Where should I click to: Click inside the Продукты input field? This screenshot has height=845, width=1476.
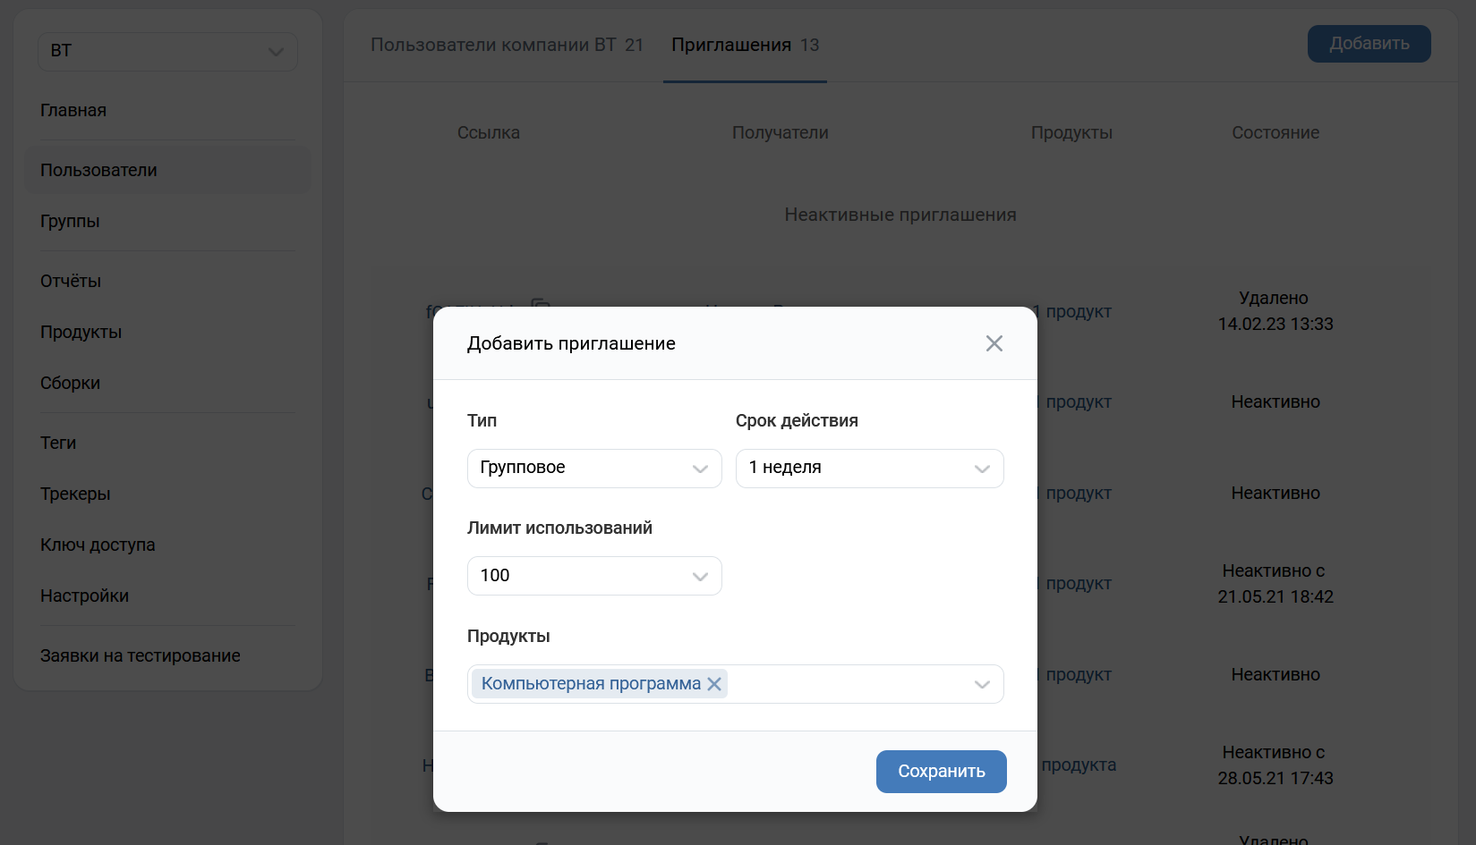point(850,683)
